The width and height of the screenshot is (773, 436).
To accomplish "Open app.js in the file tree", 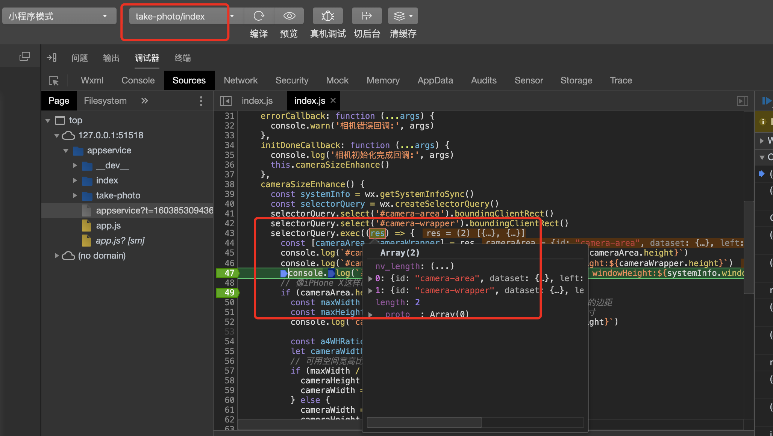I will [108, 226].
